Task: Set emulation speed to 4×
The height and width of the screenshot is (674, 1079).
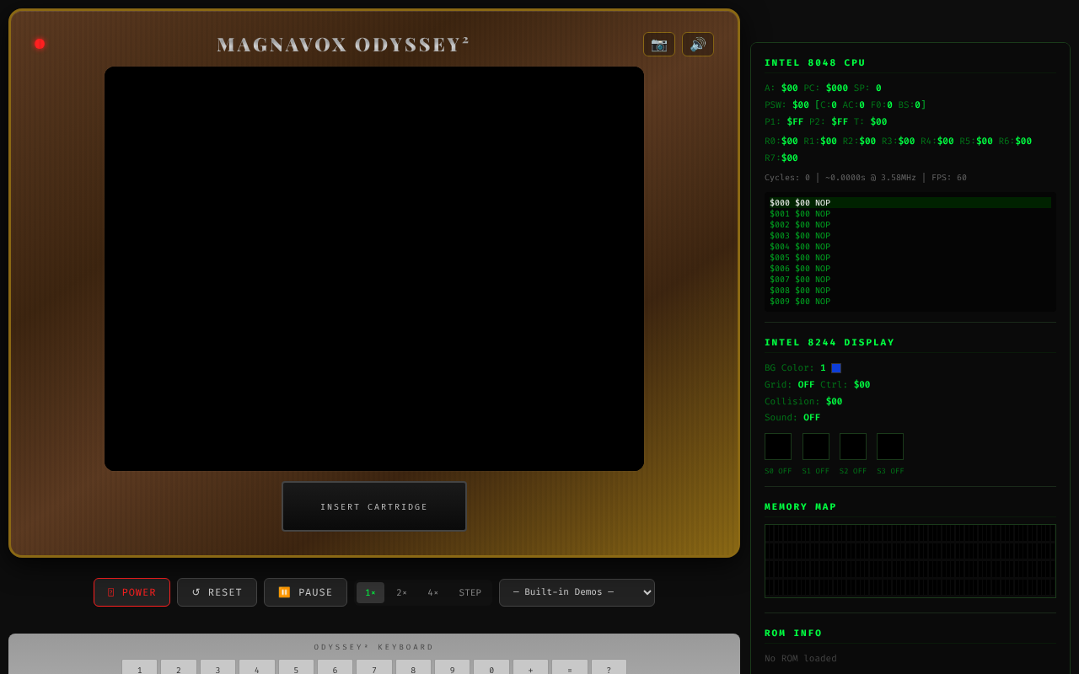Action: coord(432,592)
